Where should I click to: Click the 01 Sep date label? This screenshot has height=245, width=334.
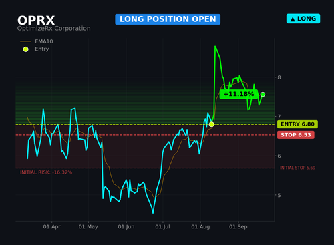click(x=238, y=226)
